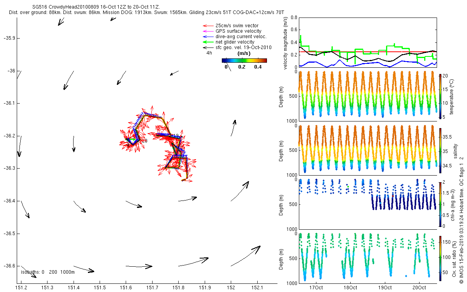Select the 'GPS surface velocity' legend label

238,31
